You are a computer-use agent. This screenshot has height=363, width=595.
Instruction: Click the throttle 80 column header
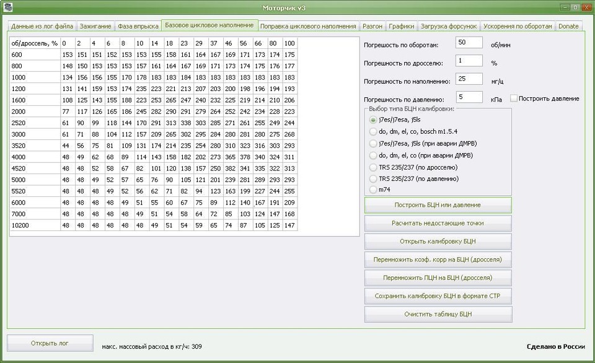(275, 43)
